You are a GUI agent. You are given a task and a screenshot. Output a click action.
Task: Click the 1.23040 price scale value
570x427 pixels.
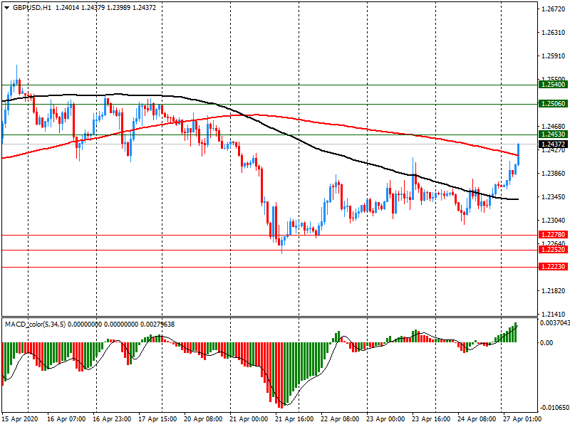[554, 221]
